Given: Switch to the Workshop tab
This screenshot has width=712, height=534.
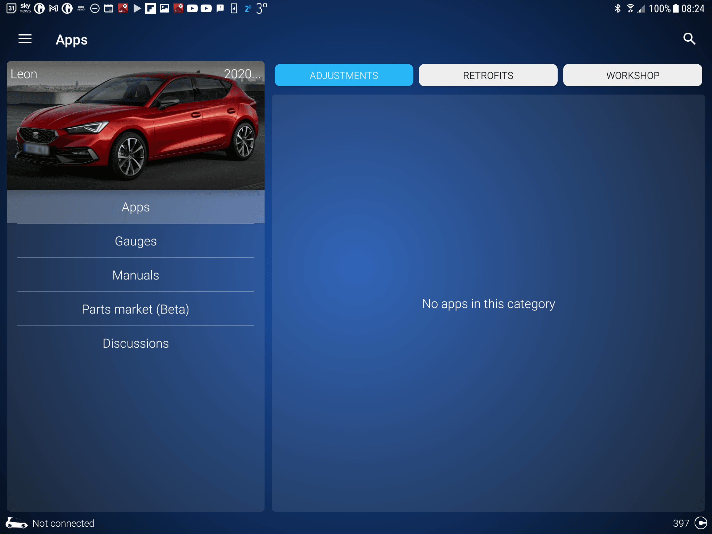Looking at the screenshot, I should pyautogui.click(x=633, y=75).
